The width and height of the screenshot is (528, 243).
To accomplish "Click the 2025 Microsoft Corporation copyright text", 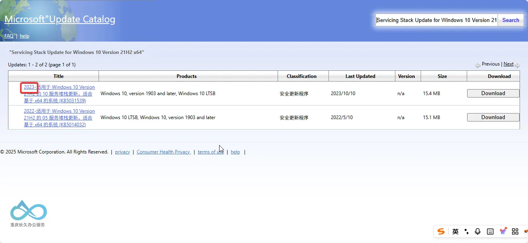I will [54, 152].
